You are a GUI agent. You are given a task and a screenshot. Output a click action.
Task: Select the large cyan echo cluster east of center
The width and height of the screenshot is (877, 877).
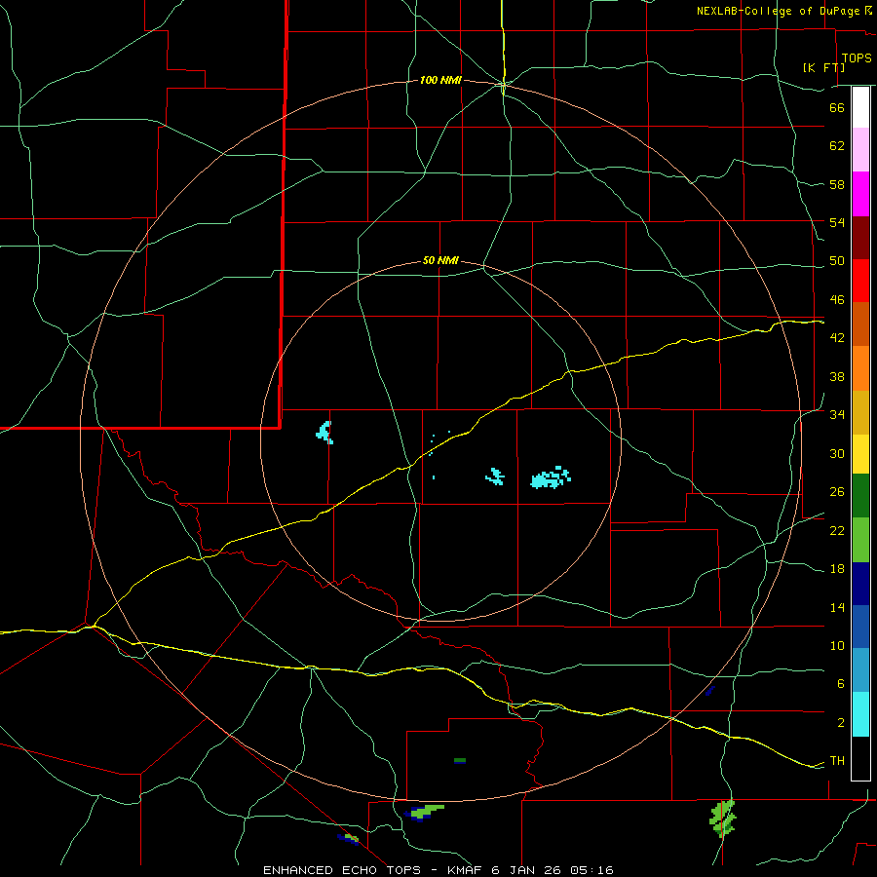pos(551,478)
